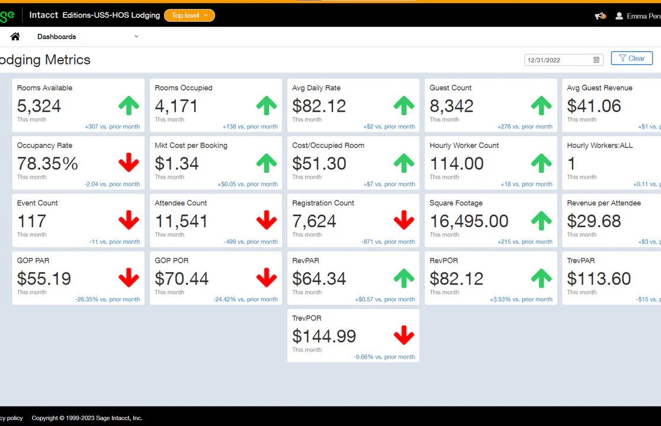
Task: Click the TrevPOR red down arrow
Action: point(404,335)
